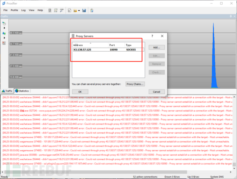237x179 pixels.
Task: Close the Proxy Servers dialog
Action: pyautogui.click(x=162, y=36)
